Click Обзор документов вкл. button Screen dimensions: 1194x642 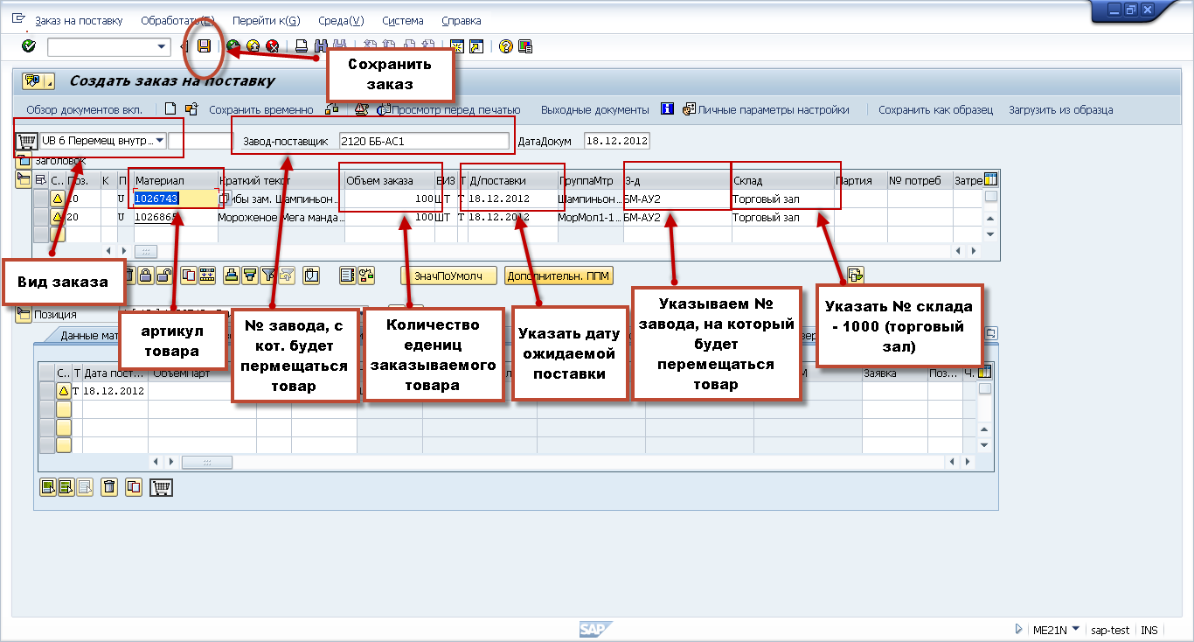coord(84,110)
